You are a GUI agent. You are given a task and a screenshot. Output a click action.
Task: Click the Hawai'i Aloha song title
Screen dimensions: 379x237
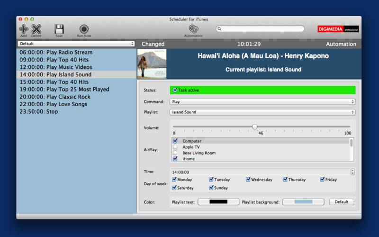[x=263, y=56]
